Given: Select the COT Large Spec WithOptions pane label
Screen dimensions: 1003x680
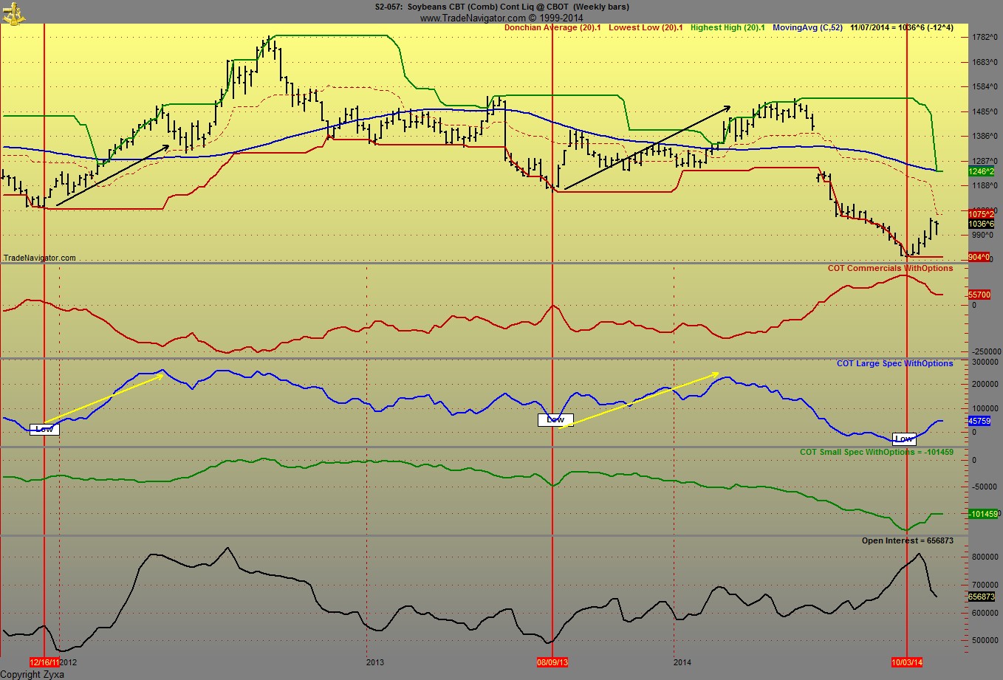Looking at the screenshot, I should 894,363.
